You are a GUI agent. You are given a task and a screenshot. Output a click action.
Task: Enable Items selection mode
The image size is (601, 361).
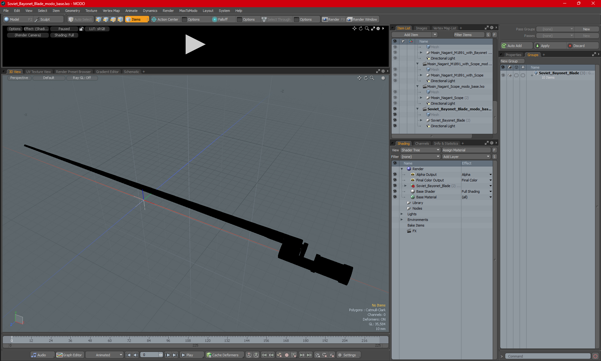tap(137, 19)
